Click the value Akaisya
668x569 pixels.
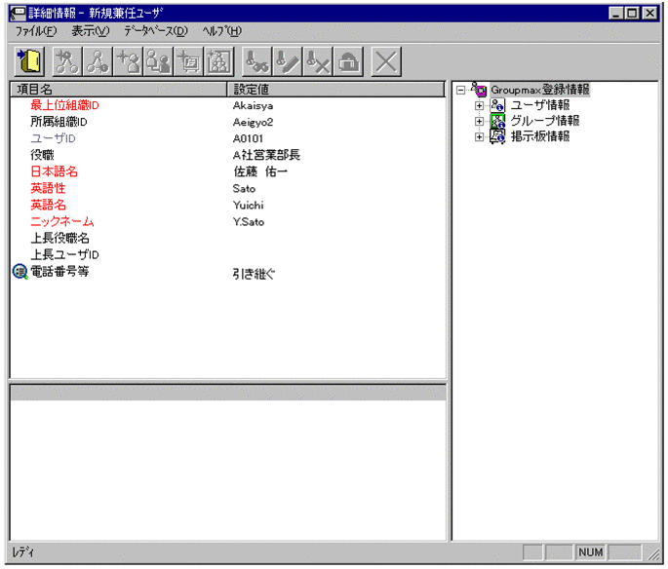pos(253,105)
